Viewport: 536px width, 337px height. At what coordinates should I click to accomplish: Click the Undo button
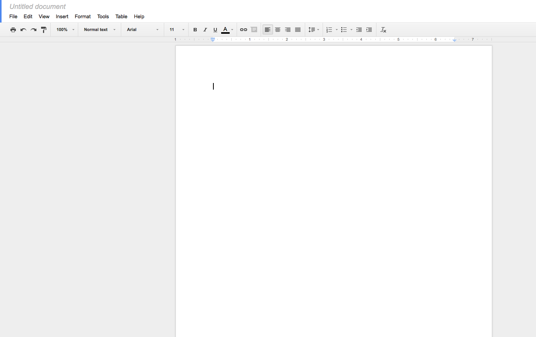pos(23,29)
